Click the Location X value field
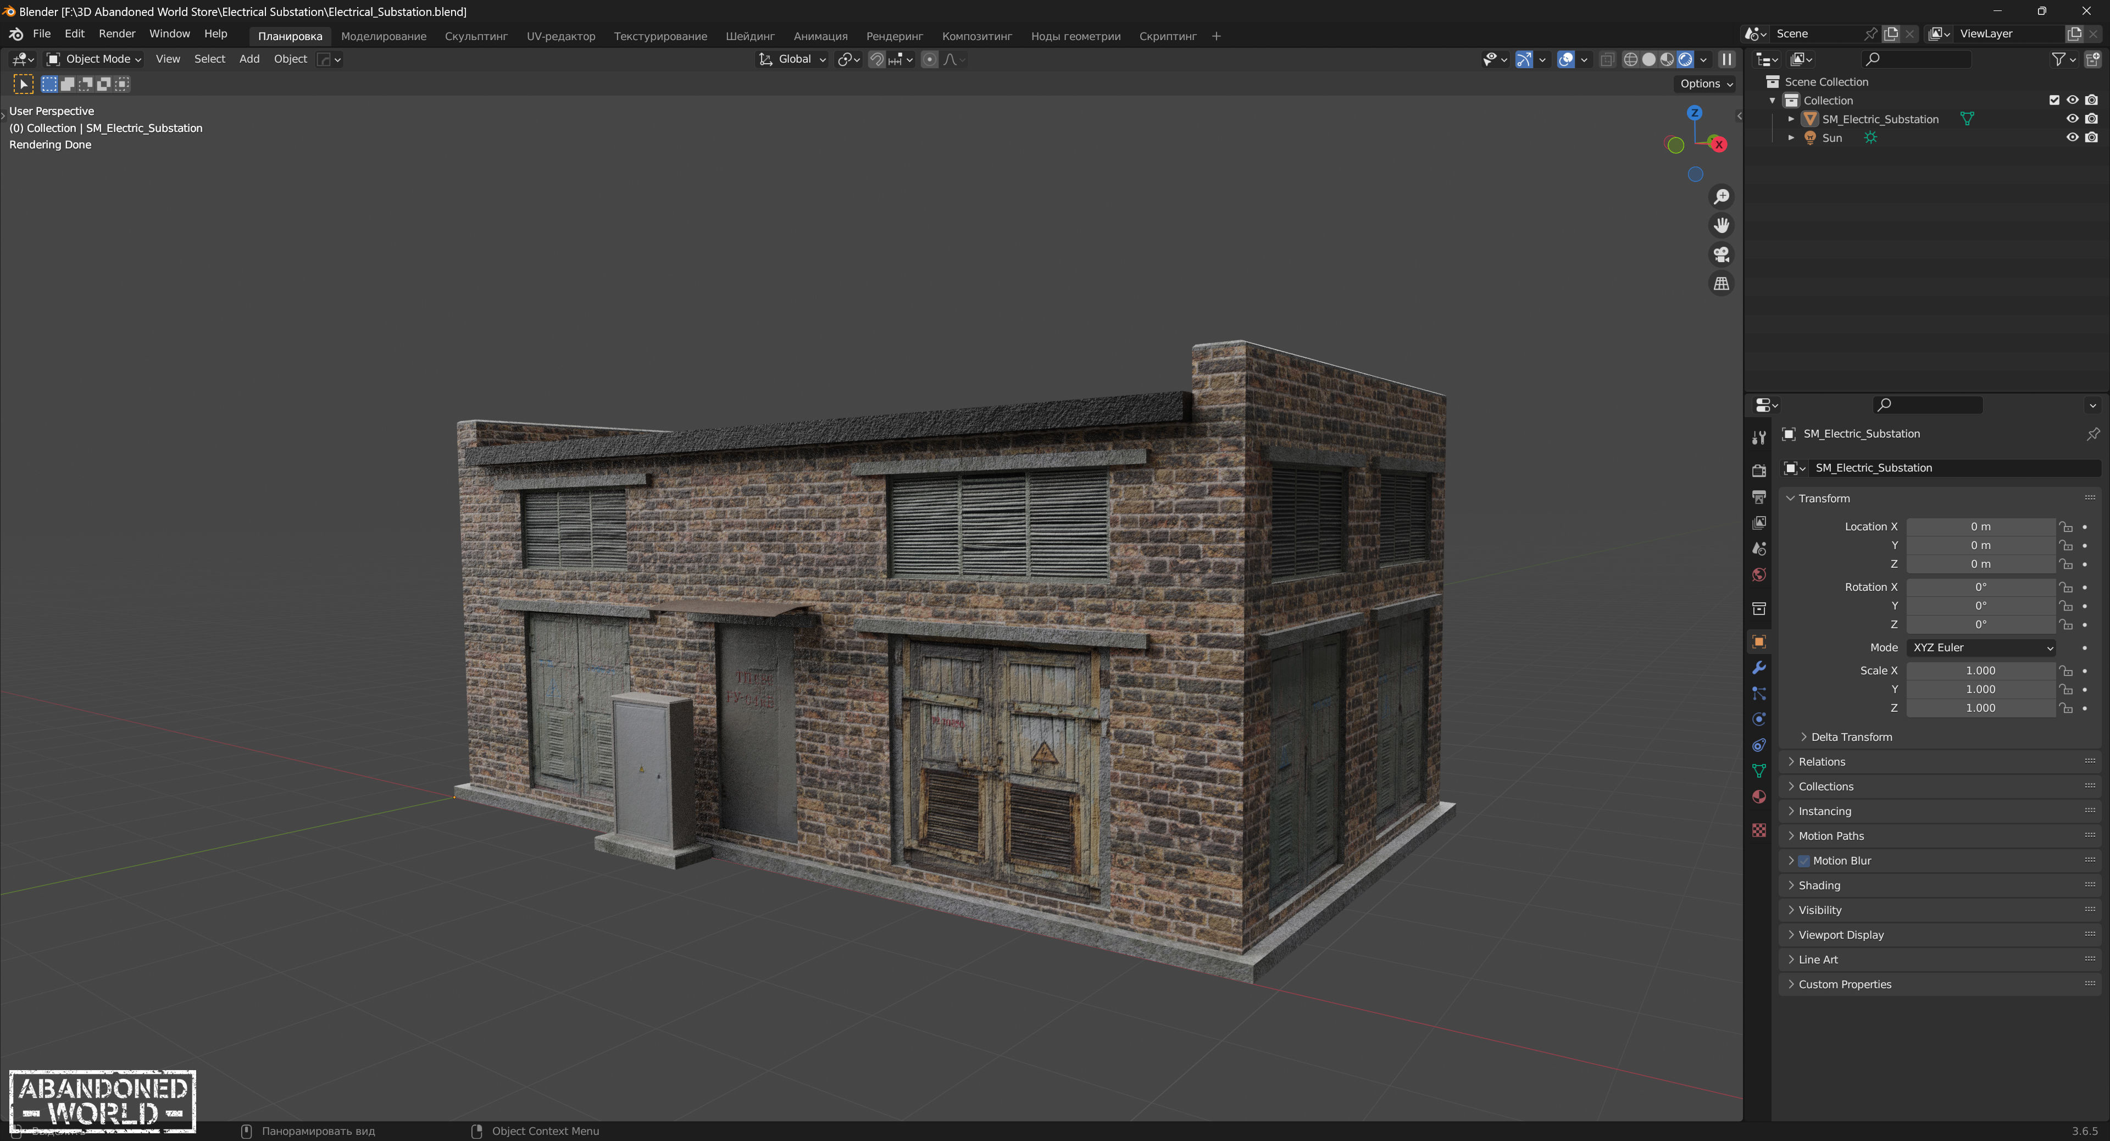 pyautogui.click(x=1980, y=527)
